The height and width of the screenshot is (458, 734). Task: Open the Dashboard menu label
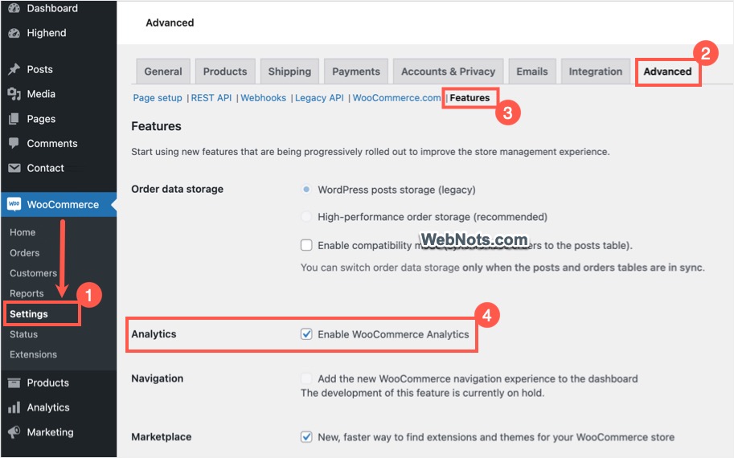point(52,8)
